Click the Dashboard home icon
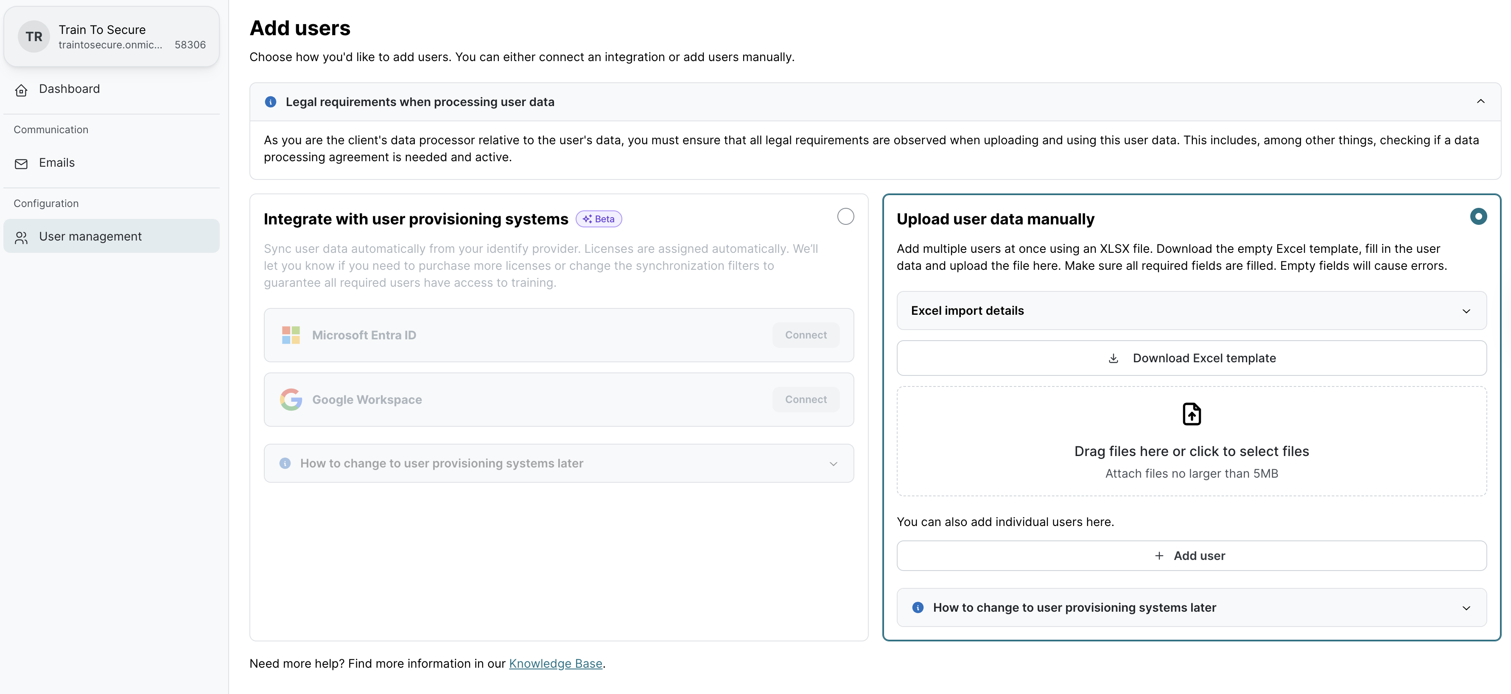This screenshot has height=694, width=1511. pyautogui.click(x=21, y=90)
